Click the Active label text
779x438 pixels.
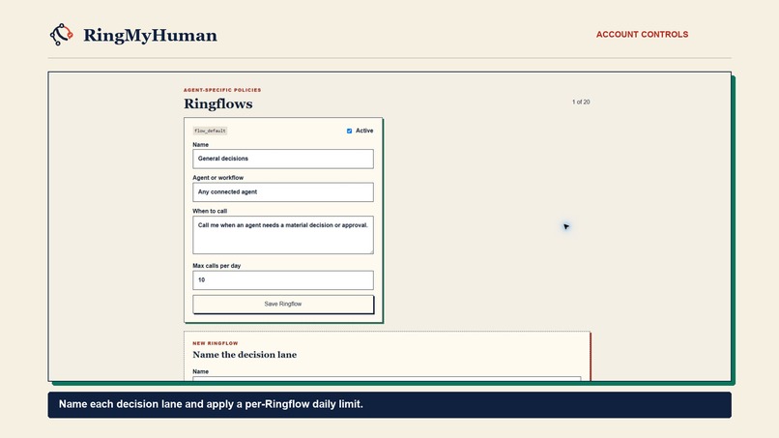(364, 131)
